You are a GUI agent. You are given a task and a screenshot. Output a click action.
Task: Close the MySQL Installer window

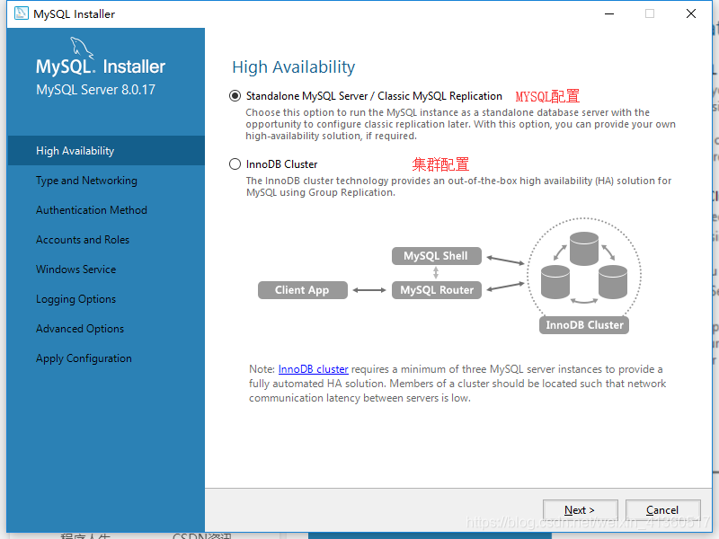[691, 13]
